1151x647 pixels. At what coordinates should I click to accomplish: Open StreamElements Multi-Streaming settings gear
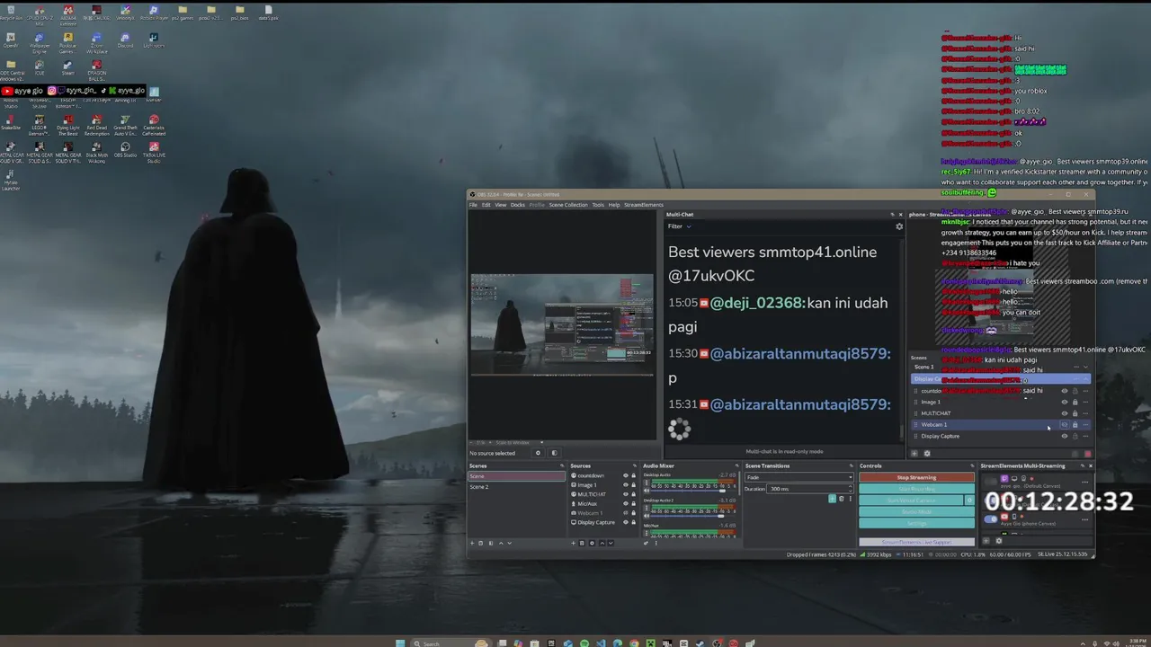click(999, 541)
